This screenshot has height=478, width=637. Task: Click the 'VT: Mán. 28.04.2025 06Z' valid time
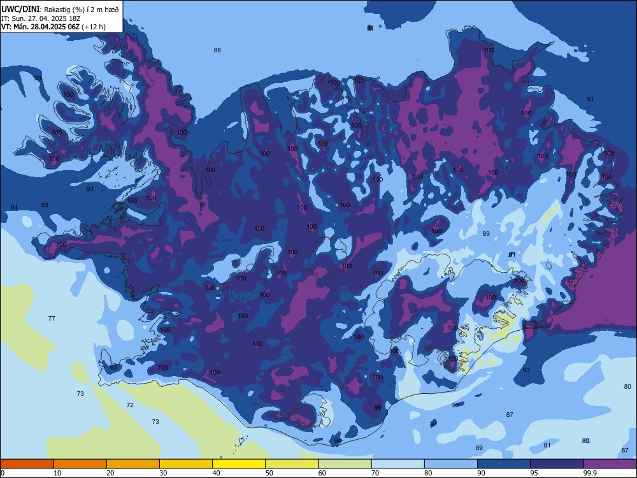[x=41, y=27]
